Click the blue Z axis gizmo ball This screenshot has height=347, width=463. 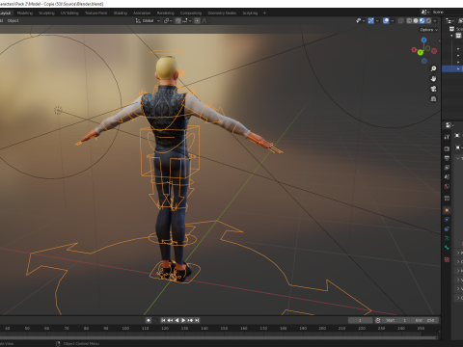coord(423,40)
